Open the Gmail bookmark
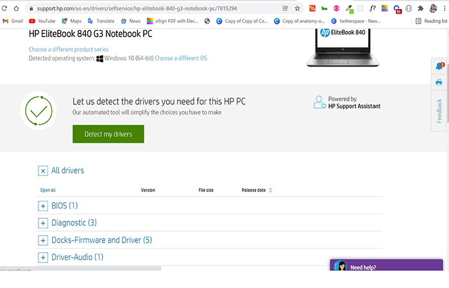 [13, 20]
